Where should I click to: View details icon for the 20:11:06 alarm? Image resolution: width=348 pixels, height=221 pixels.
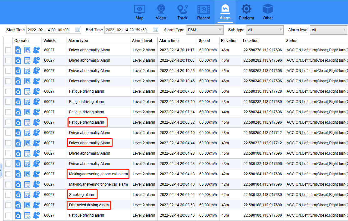coord(18,60)
